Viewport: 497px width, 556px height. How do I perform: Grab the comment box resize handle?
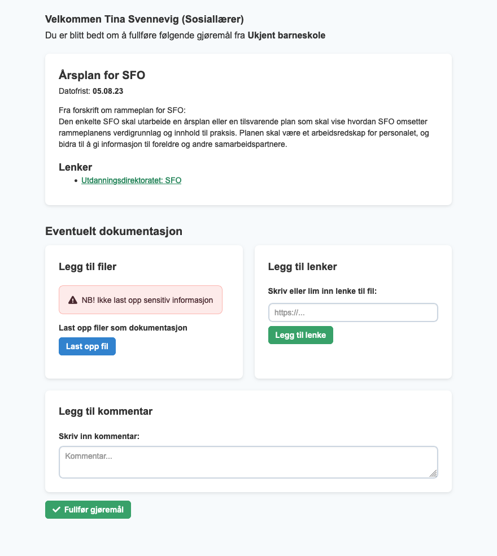click(x=433, y=474)
